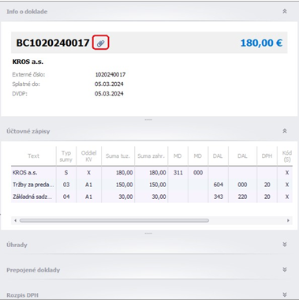This screenshot has width=299, height=300.
Task: Expand the Rozpis DPH section
Action: (285, 294)
